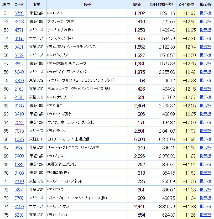Click the かい離率 column header
This screenshot has height=219, width=214.
pyautogui.click(x=187, y=4)
